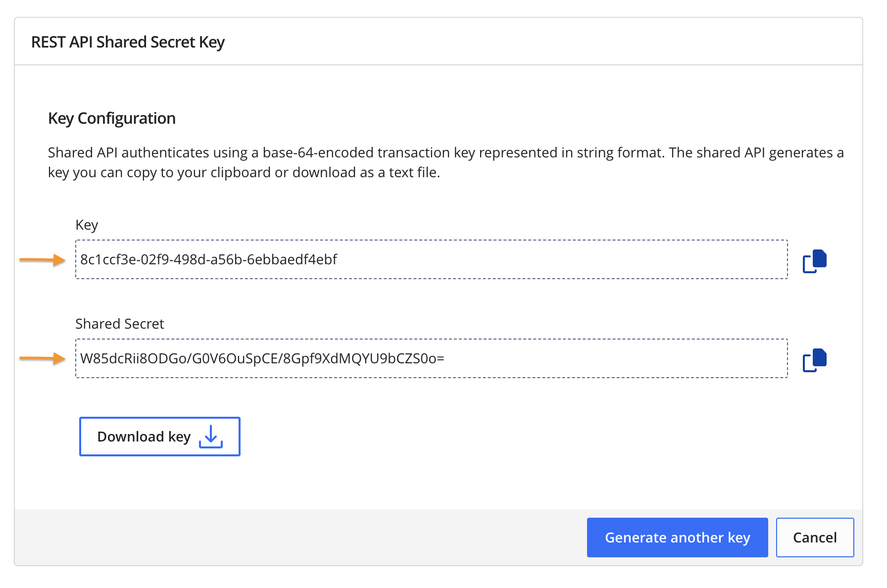The height and width of the screenshot is (588, 887).
Task: Copy the Shared Secret to clipboard
Action: pos(814,360)
